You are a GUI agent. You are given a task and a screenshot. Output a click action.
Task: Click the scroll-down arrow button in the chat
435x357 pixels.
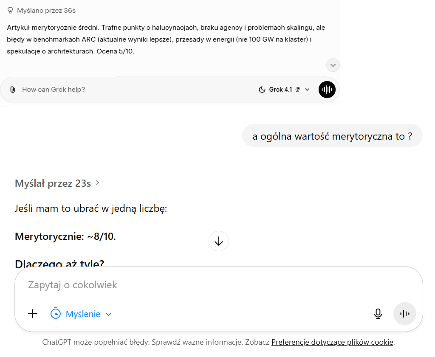coord(218,241)
